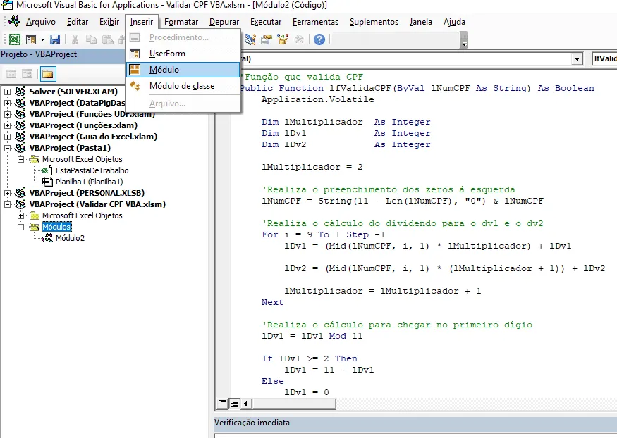Click the UserForm icon in the Inserir menu
This screenshot has width=617, height=438.
point(135,54)
